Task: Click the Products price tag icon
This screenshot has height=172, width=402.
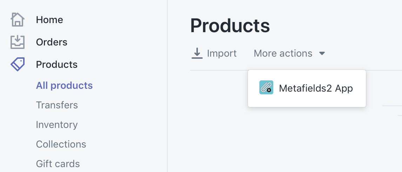Action: click(x=17, y=64)
